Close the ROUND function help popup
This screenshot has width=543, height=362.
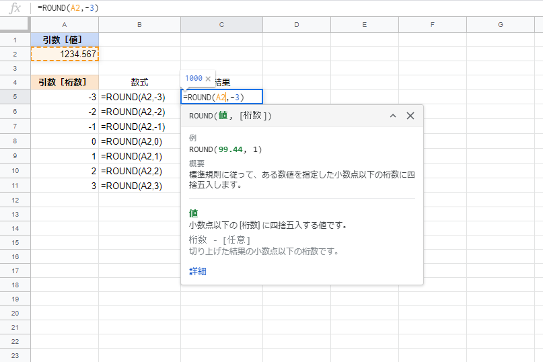pyautogui.click(x=410, y=116)
